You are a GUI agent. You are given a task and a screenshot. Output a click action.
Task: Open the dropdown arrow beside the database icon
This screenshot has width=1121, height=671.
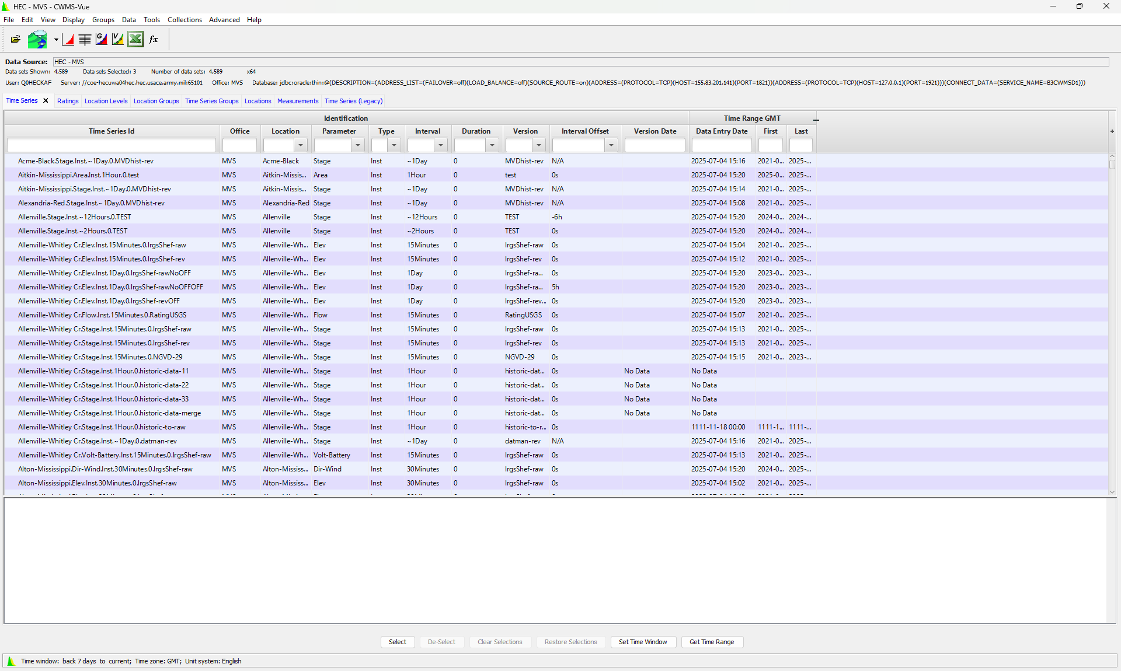(x=56, y=40)
